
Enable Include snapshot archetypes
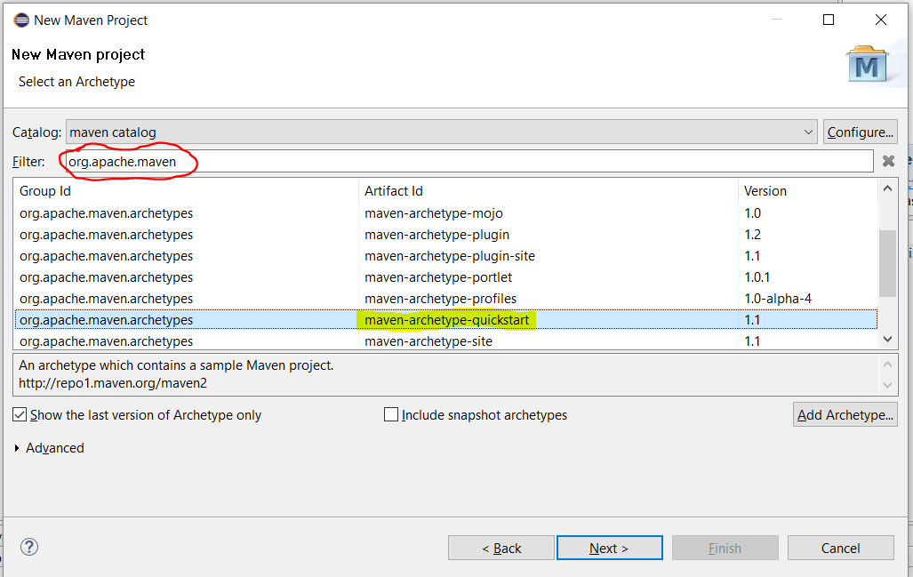click(x=390, y=414)
